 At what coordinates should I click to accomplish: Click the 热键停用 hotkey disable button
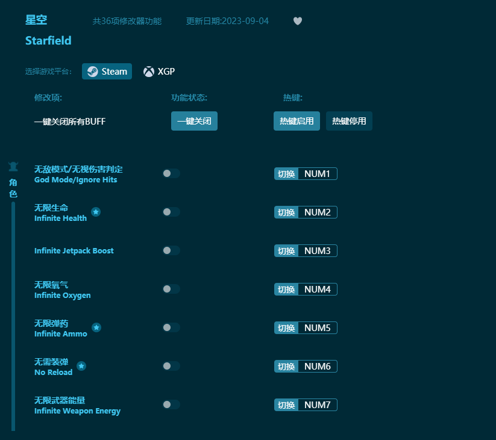click(349, 121)
